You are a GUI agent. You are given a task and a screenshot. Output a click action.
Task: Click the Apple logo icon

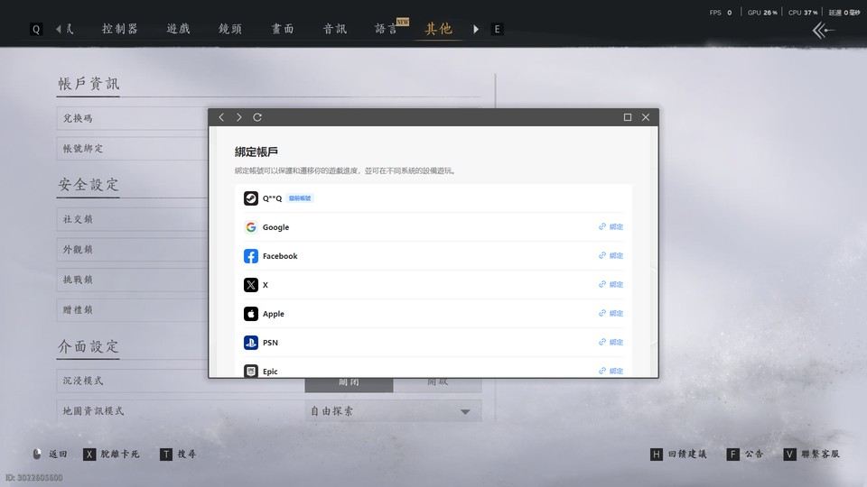[x=251, y=314]
